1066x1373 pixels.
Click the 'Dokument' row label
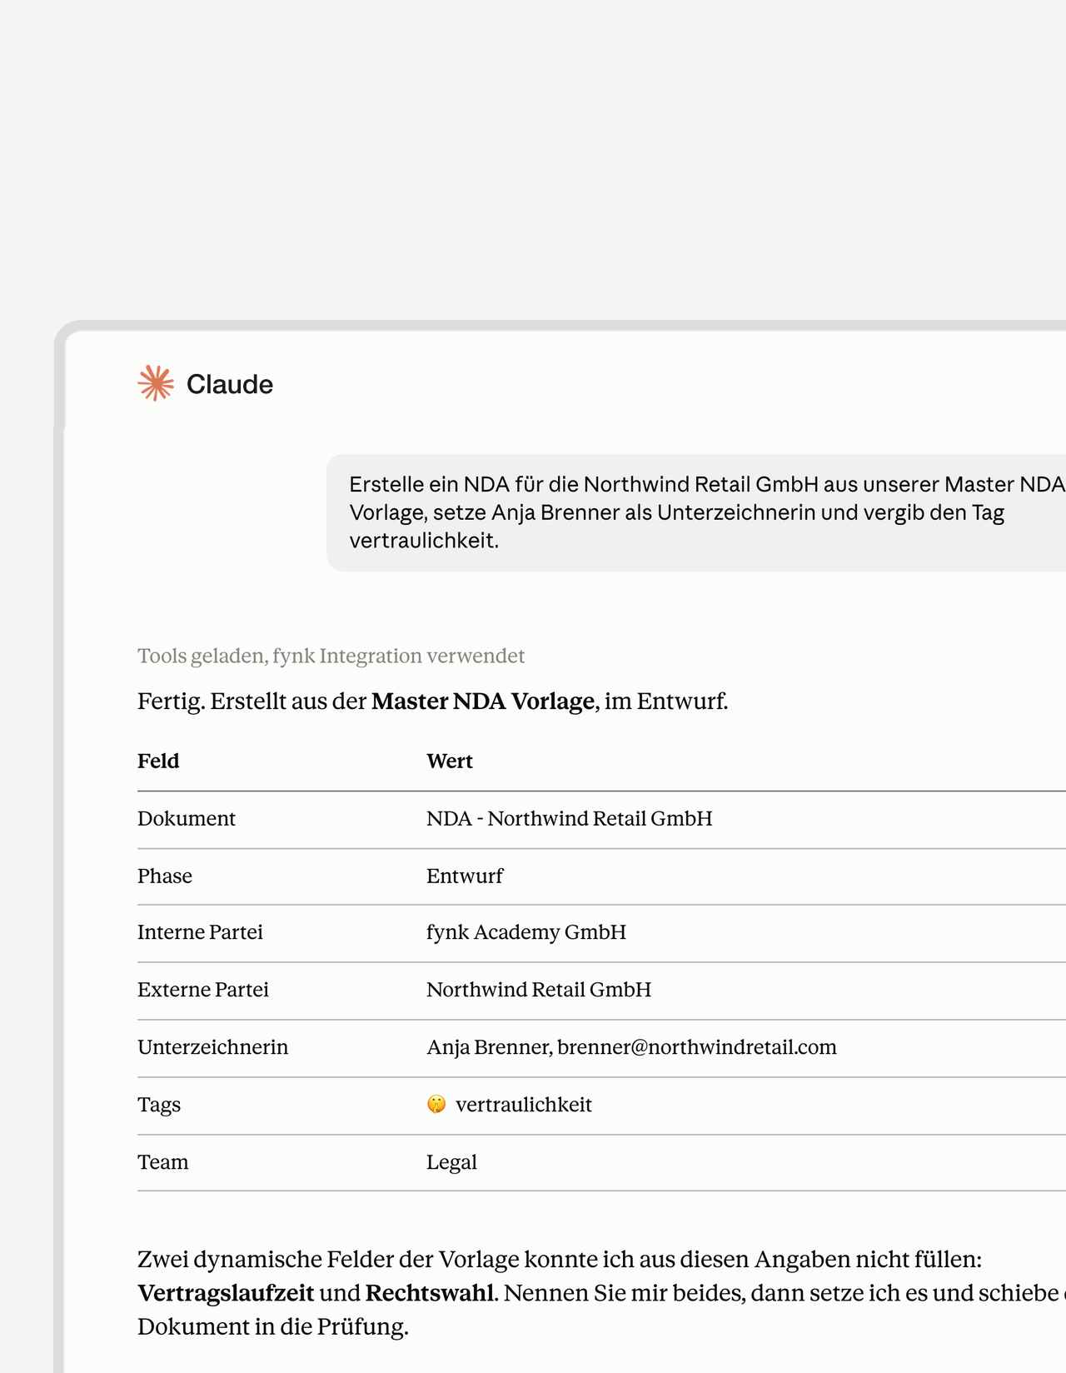[x=187, y=819]
